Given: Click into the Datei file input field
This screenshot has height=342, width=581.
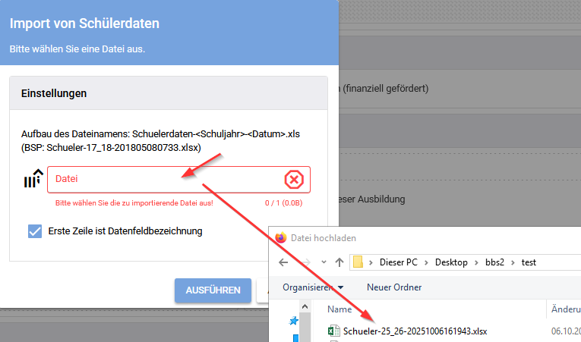Looking at the screenshot, I should (178, 180).
